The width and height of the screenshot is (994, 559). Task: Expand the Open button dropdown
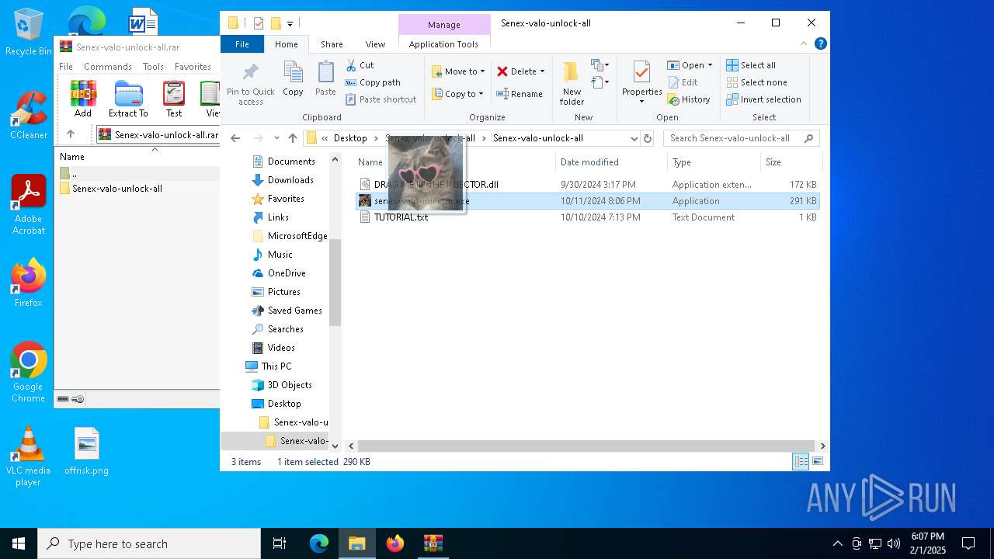pyautogui.click(x=710, y=65)
